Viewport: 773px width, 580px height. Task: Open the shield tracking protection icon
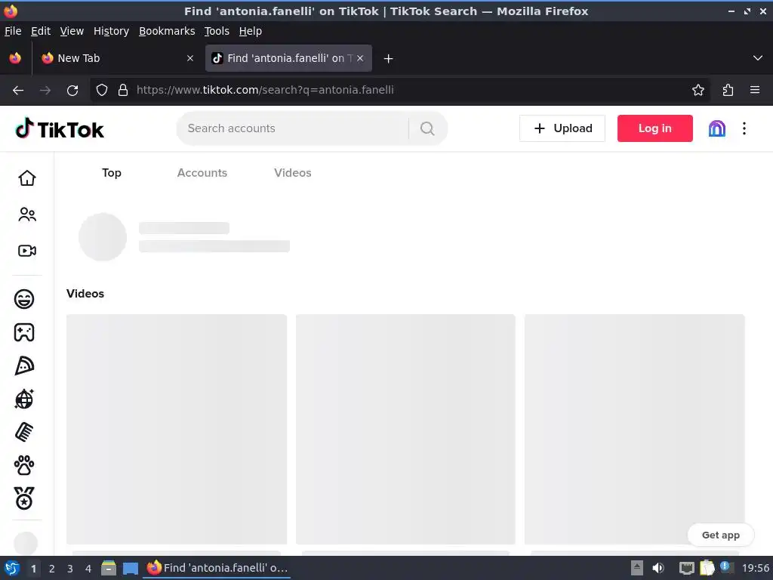102,91
